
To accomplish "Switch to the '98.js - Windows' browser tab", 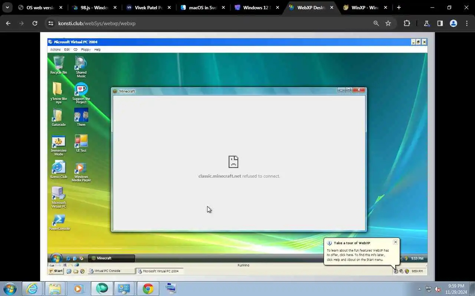I will pos(95,7).
